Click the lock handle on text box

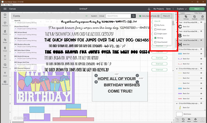point(96,82)
